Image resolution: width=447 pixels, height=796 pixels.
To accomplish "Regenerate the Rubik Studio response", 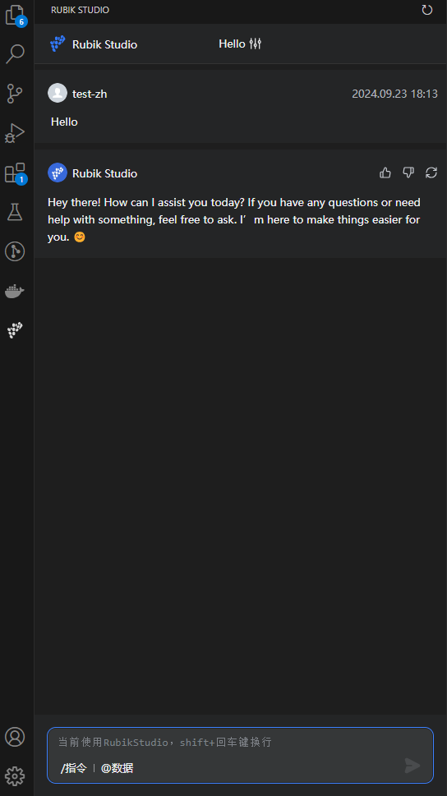I will 431,173.
